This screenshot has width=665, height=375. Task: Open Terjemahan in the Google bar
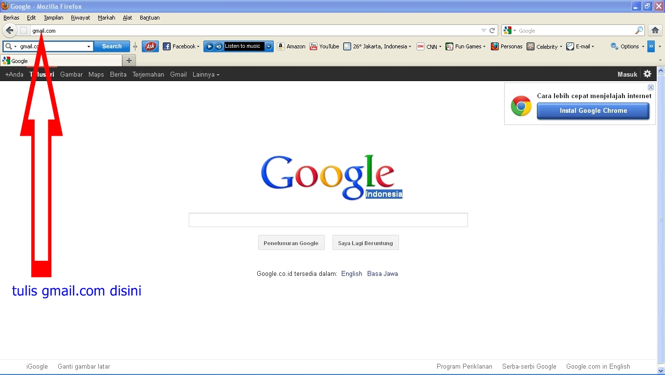148,74
